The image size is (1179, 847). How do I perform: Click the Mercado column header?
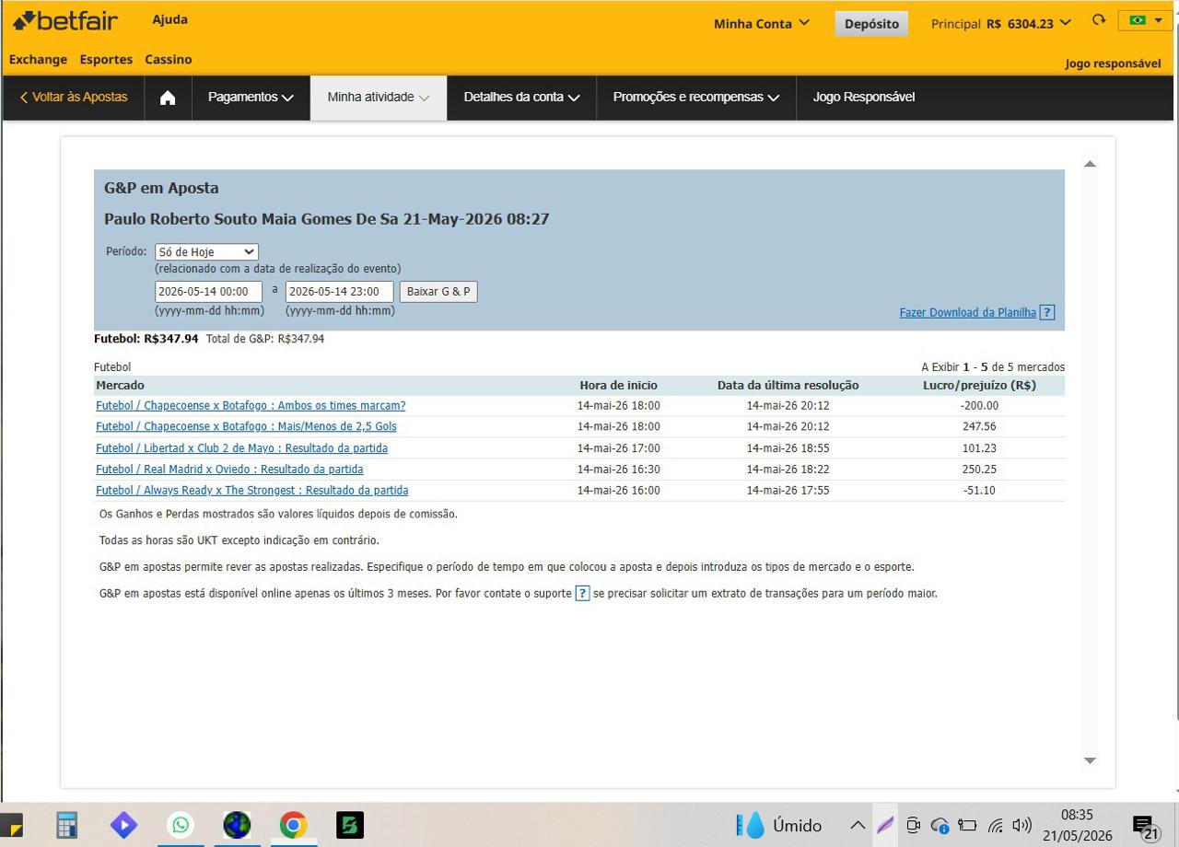(x=120, y=386)
